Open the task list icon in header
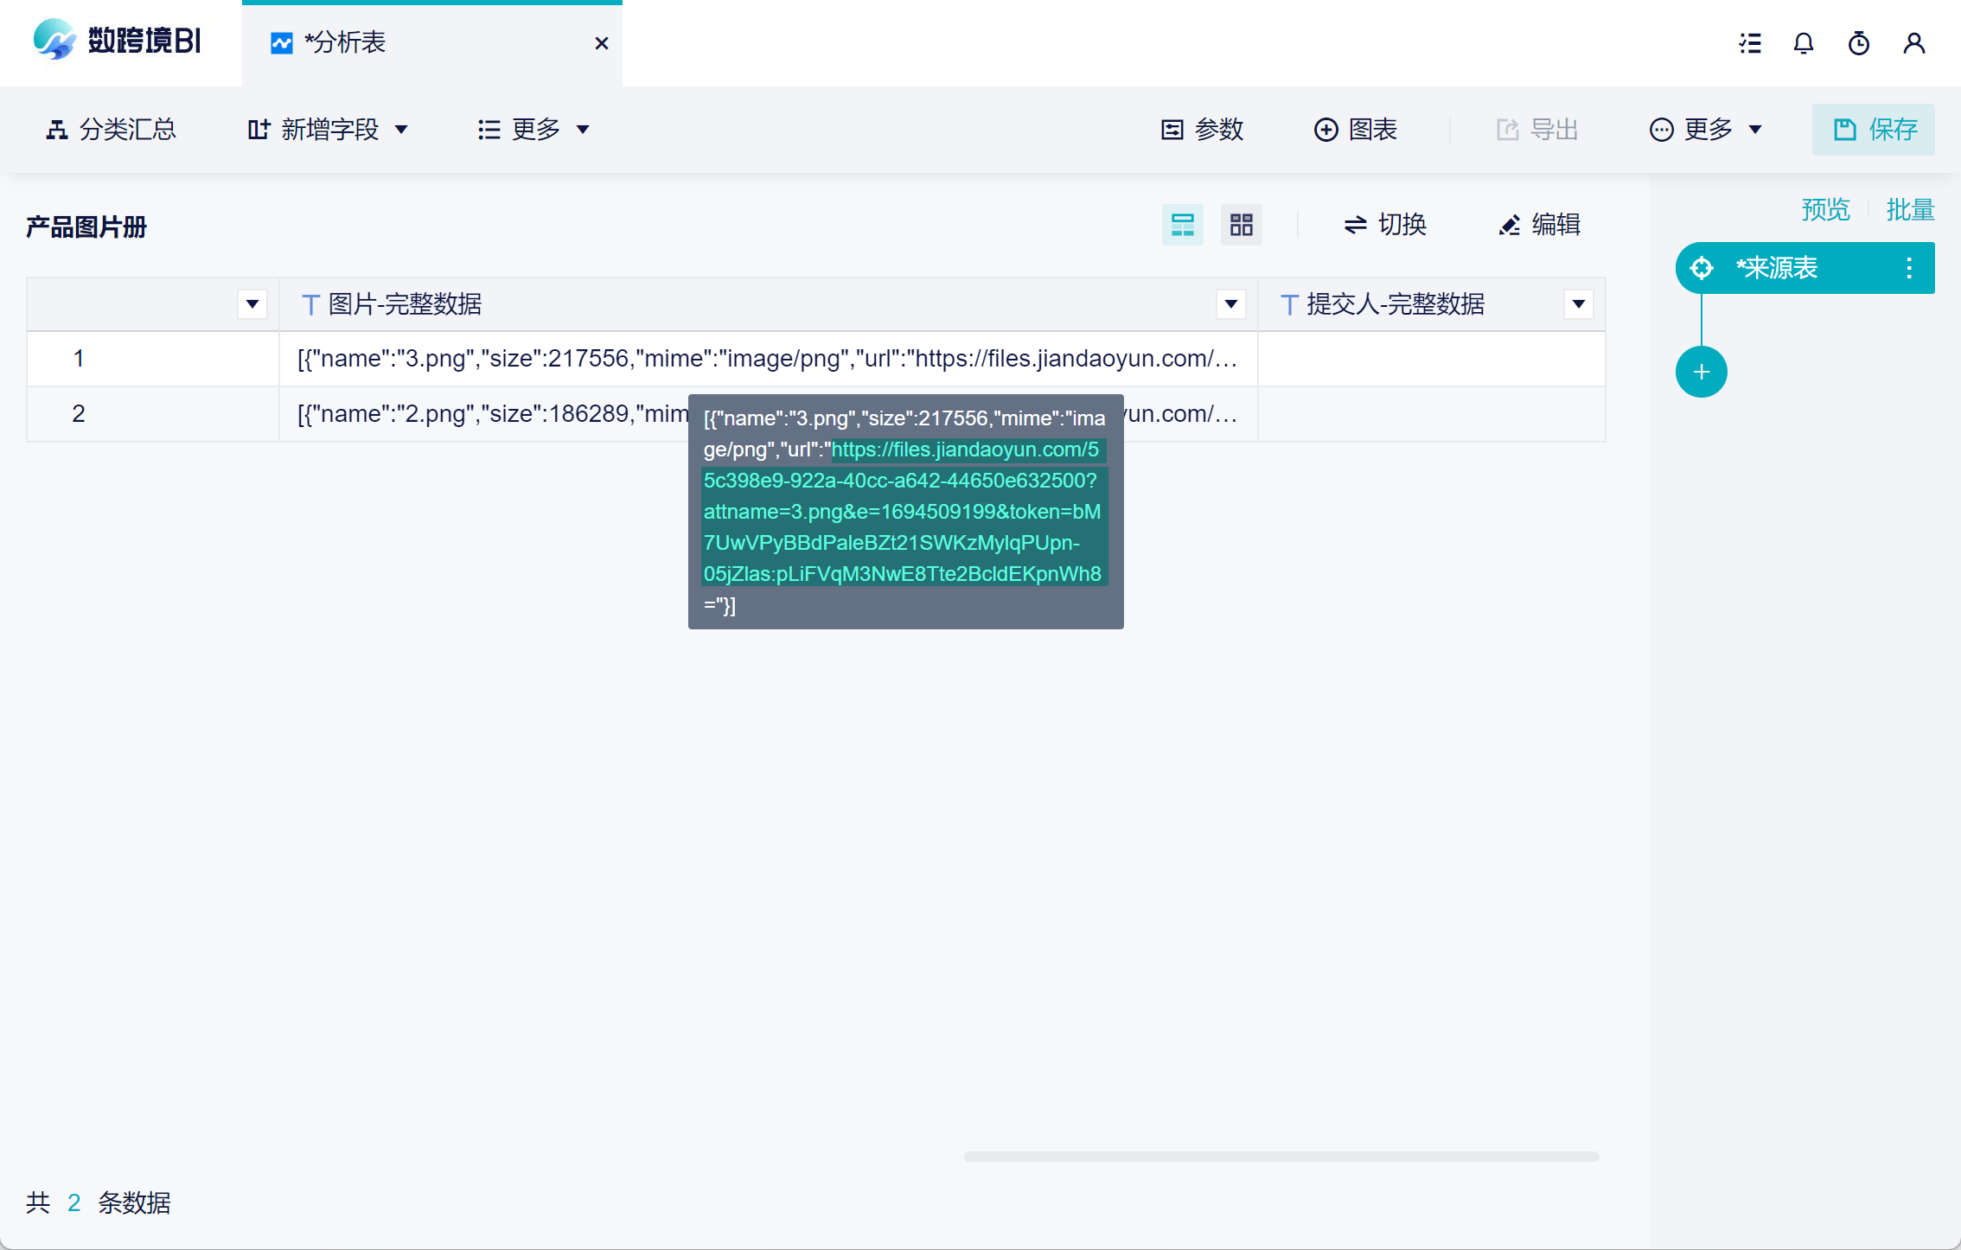The image size is (1961, 1250). (1750, 43)
